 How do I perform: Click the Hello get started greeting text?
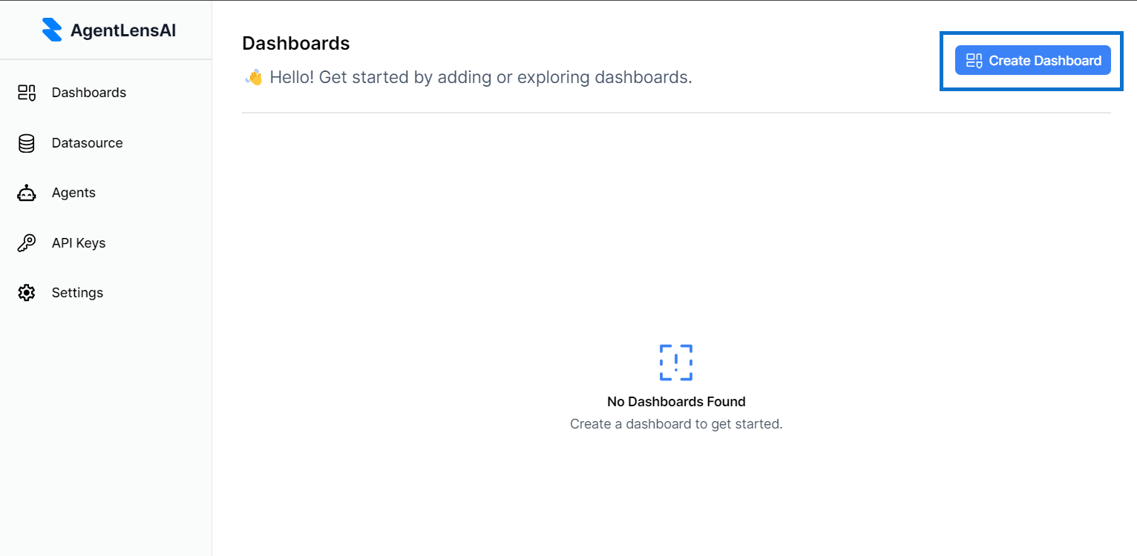481,77
